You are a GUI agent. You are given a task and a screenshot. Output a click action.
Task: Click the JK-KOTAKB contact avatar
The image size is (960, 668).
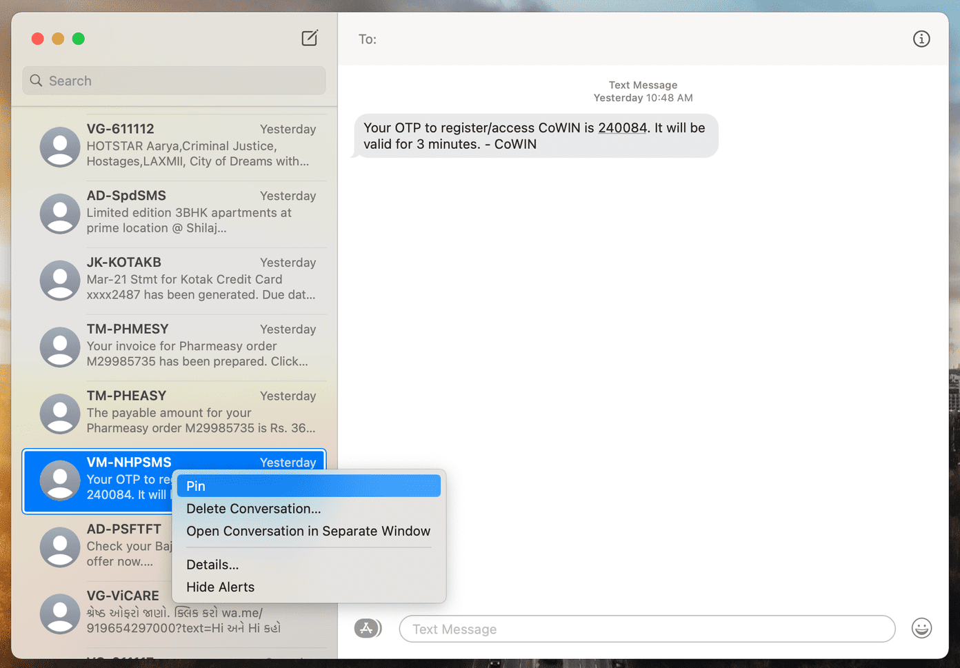point(60,281)
